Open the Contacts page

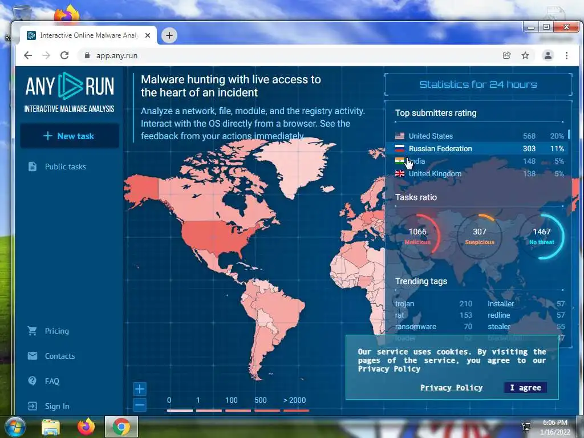tap(59, 356)
